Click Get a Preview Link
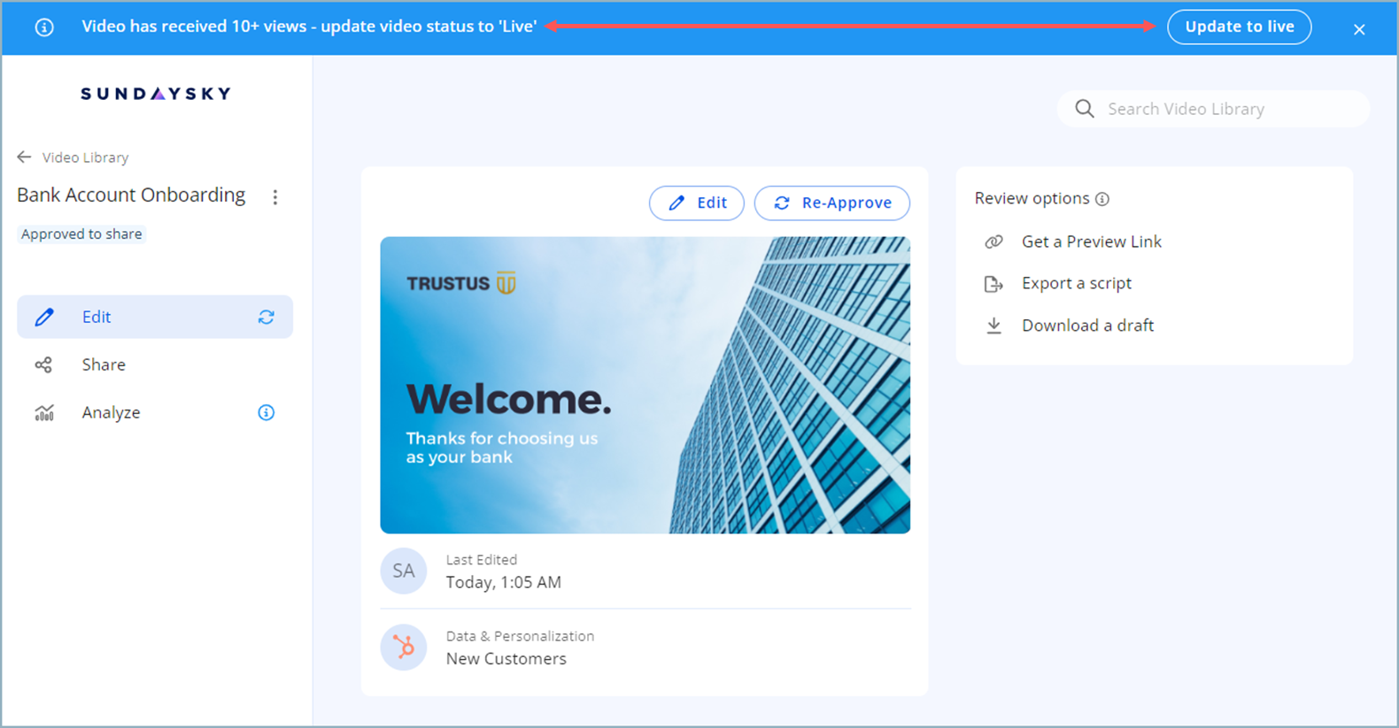This screenshot has height=728, width=1399. pos(1091,241)
